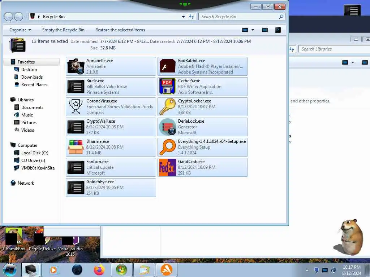370x277 pixels.
Task: Click the CoronaVirus.exe trophy icon
Action: pyautogui.click(x=76, y=107)
